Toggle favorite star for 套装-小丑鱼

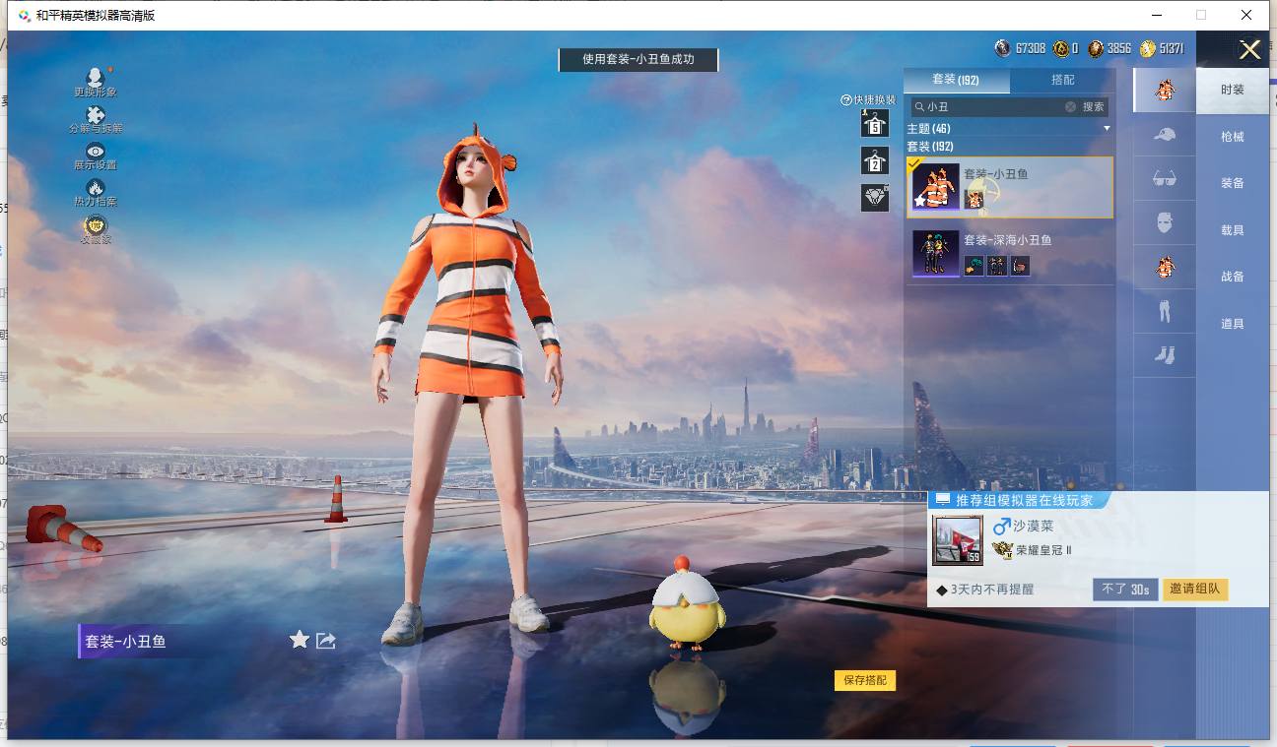coord(300,641)
